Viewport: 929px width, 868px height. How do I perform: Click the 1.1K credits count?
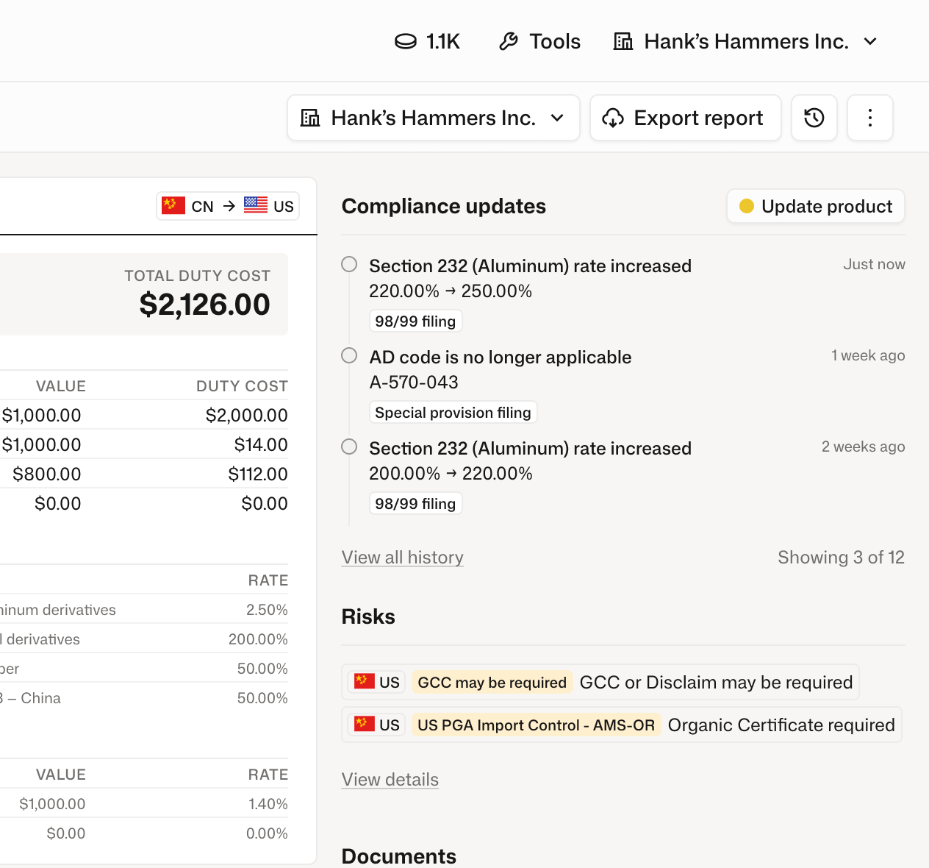coord(443,41)
